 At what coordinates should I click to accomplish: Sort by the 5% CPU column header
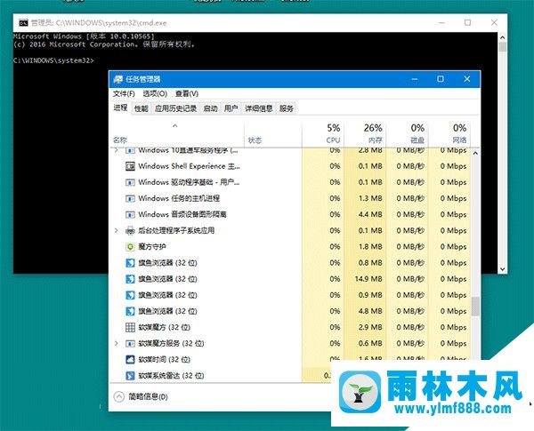coord(322,134)
